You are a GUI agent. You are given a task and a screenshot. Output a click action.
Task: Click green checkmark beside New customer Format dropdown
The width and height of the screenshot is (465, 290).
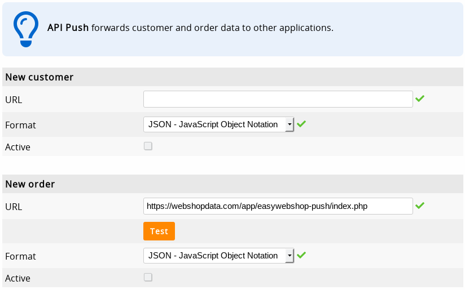point(301,124)
